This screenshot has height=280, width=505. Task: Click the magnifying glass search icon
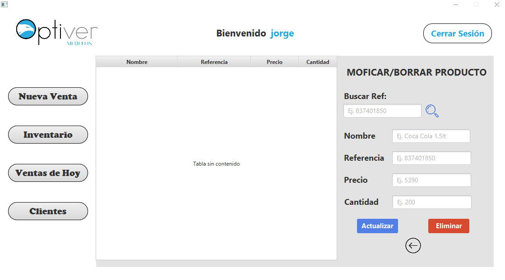pos(432,111)
